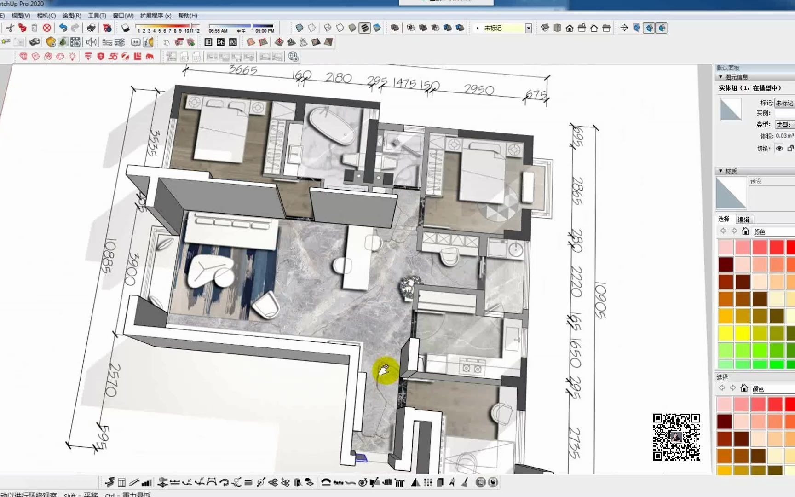The height and width of the screenshot is (497, 795).
Task: Click the 模 text plugin icon
Action: [x=233, y=42]
